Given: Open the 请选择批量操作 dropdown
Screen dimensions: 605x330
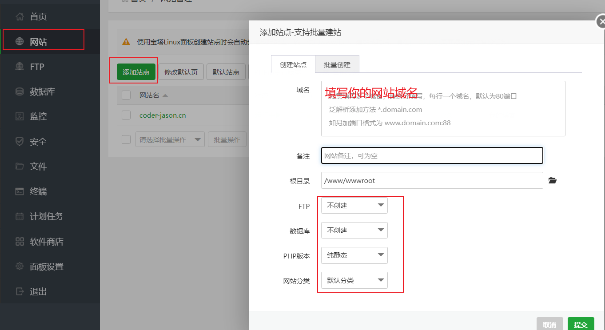Looking at the screenshot, I should click(x=170, y=139).
